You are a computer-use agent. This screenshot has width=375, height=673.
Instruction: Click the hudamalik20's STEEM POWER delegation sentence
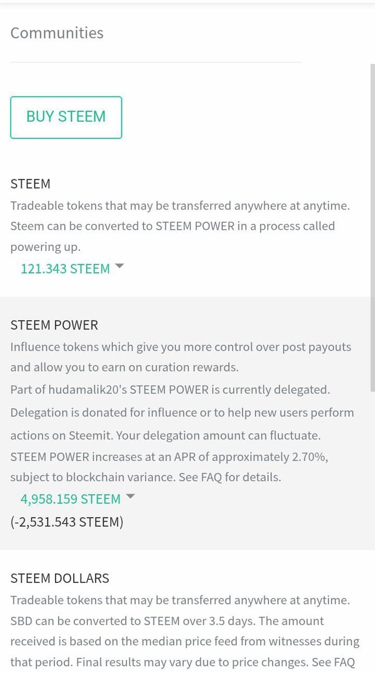click(171, 390)
